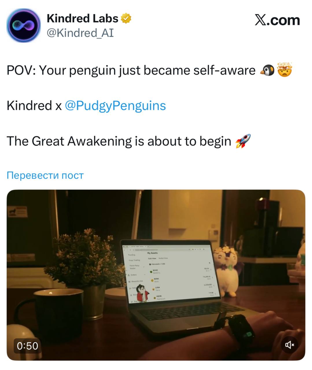Click the rocket emoji after 'begin'

click(x=243, y=141)
